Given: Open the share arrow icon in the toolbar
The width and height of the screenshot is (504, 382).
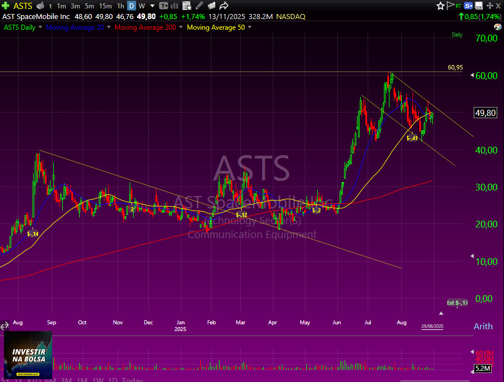Looking at the screenshot, I should coord(224,6).
